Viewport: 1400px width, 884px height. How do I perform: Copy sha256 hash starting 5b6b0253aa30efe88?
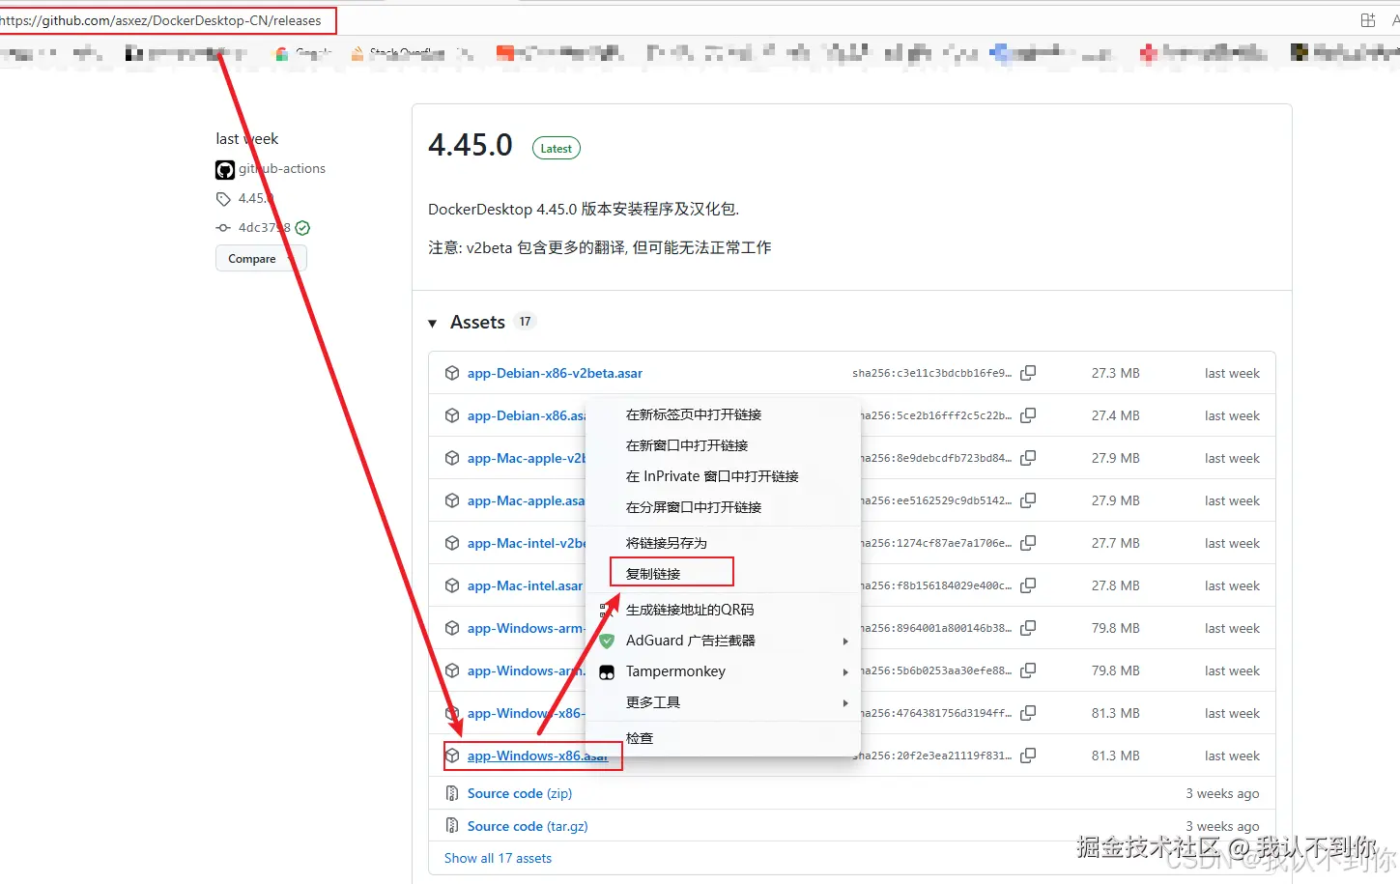pyautogui.click(x=1028, y=670)
